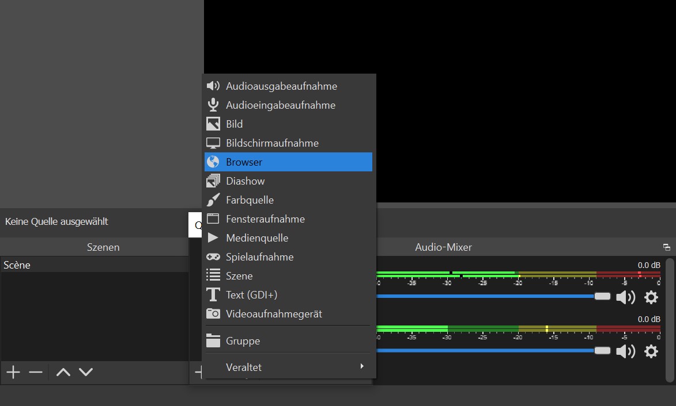
Task: Click the globe icon for Browser source
Action: 213,162
